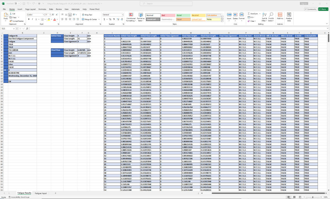Toggle Bold formatting

coord(29,19)
